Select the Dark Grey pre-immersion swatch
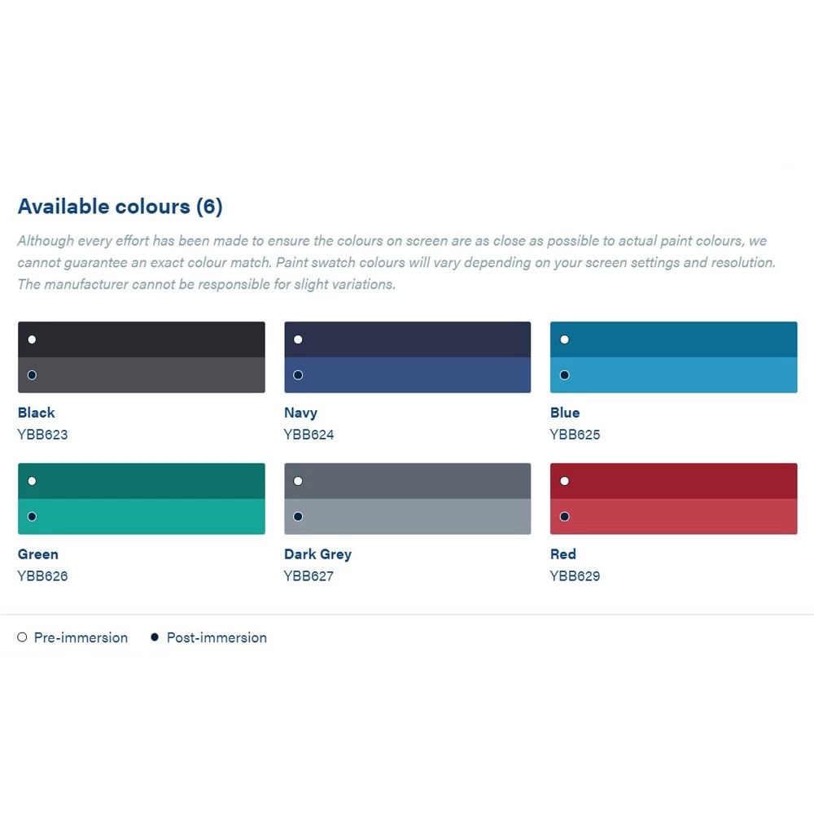 (x=407, y=481)
